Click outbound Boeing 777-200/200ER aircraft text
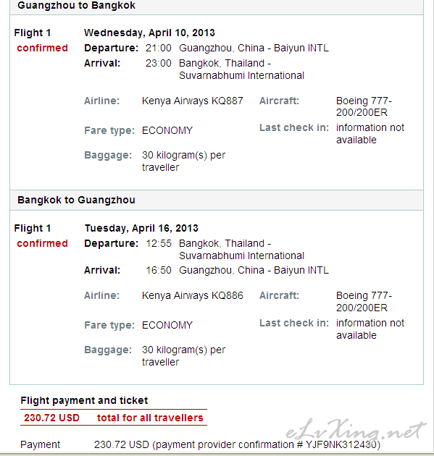This screenshot has height=456, width=434. click(364, 106)
